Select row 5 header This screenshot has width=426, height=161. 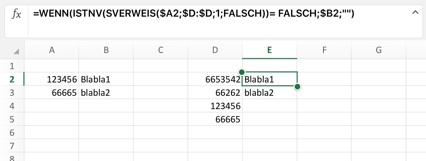[12, 119]
